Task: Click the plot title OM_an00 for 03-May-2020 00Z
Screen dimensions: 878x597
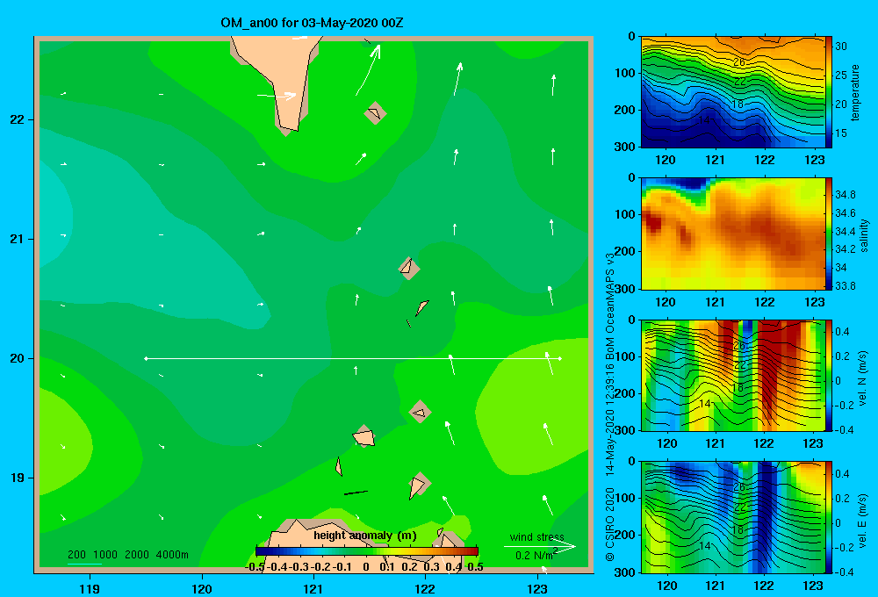Action: [x=312, y=23]
